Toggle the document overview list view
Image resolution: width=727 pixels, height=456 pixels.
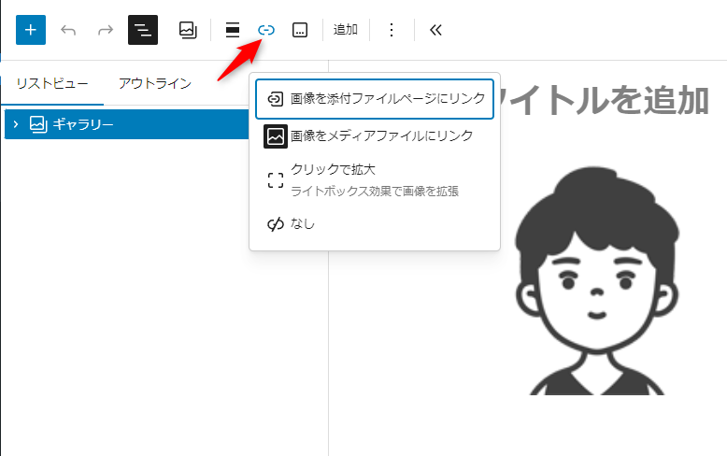click(143, 30)
